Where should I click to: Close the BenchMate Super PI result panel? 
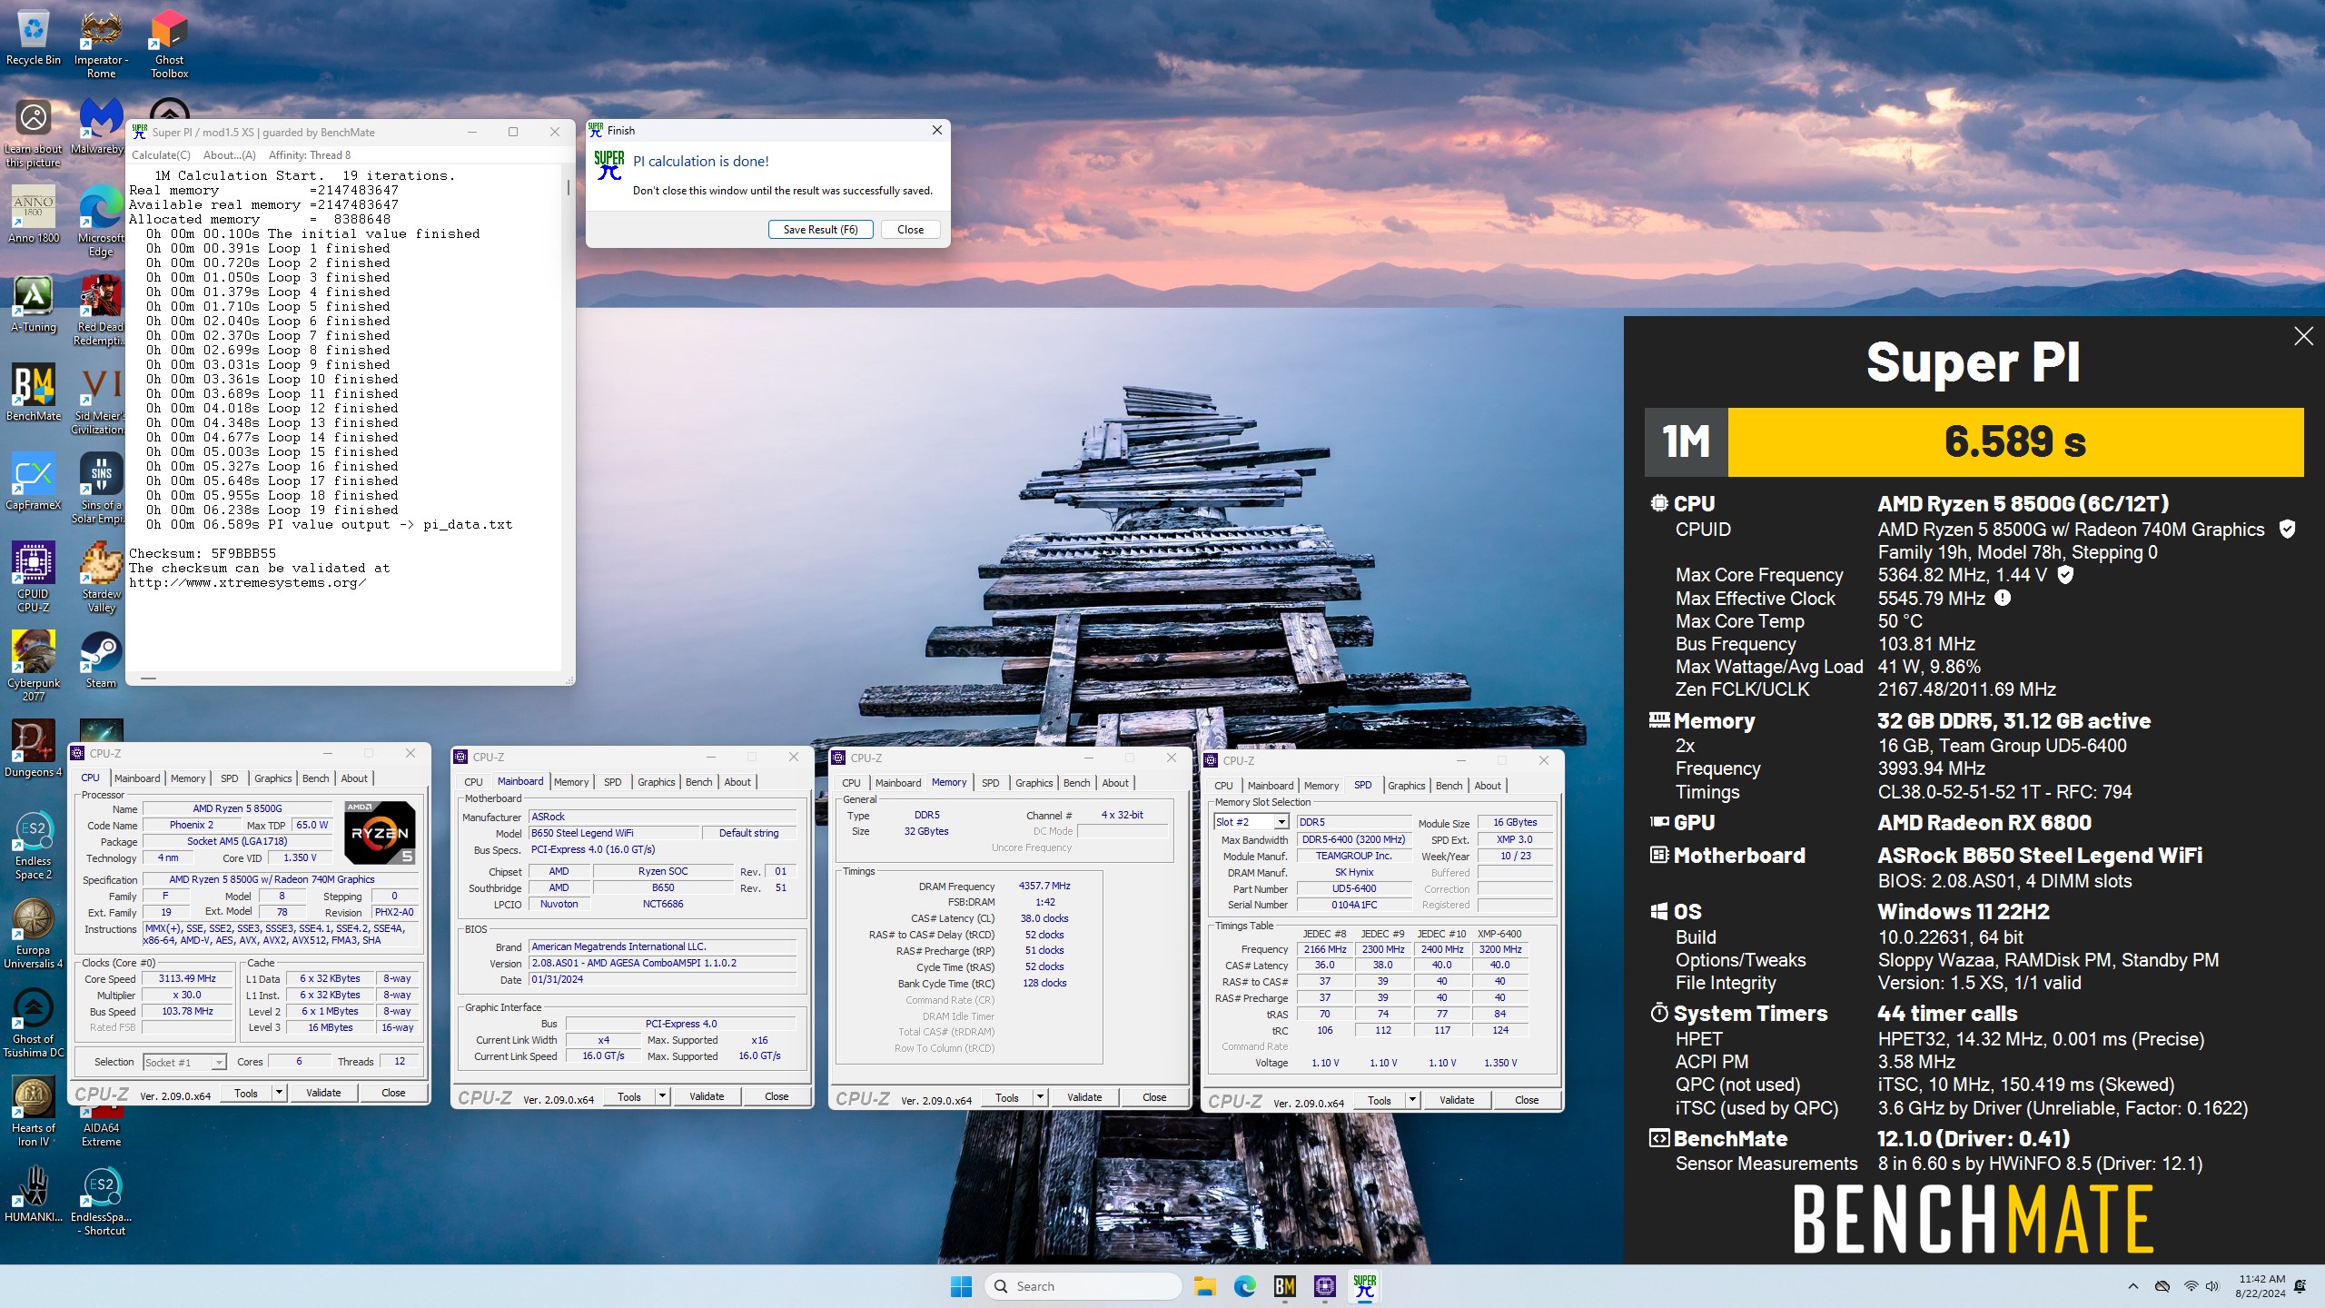(x=2303, y=337)
